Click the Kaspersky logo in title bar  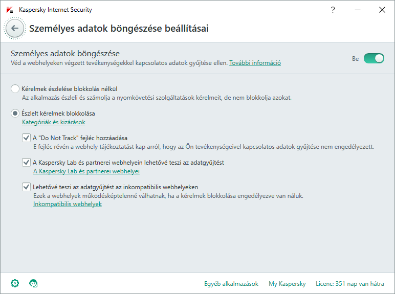click(10, 10)
